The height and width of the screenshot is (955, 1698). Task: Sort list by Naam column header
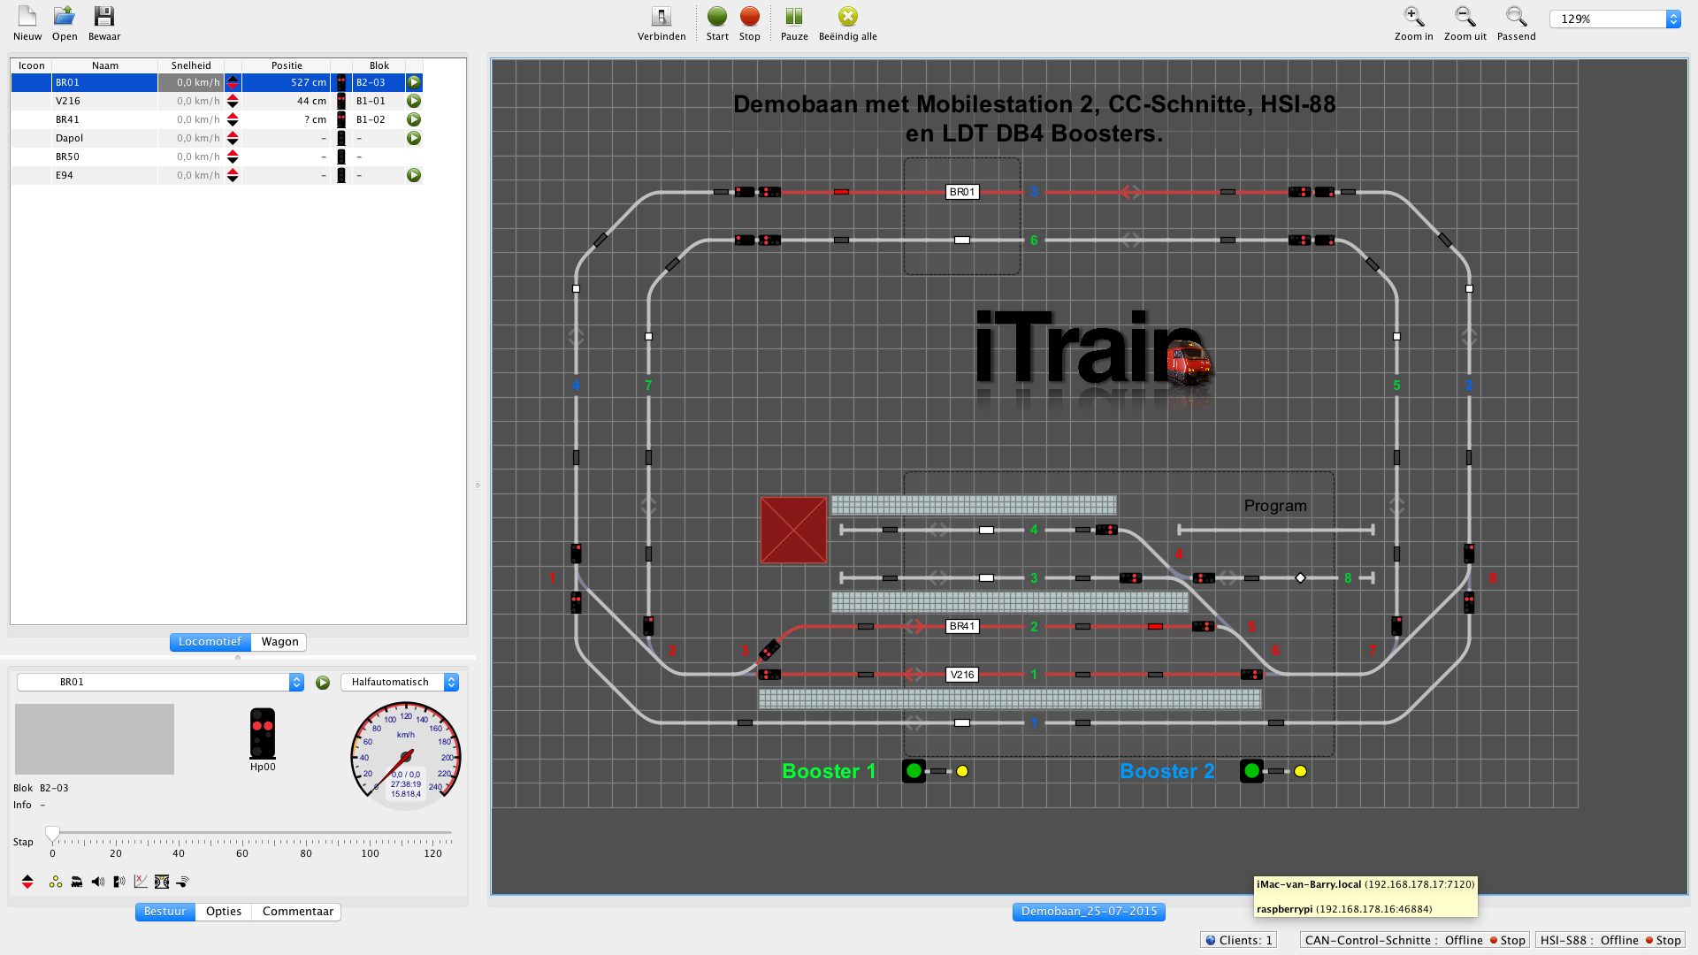pos(104,65)
